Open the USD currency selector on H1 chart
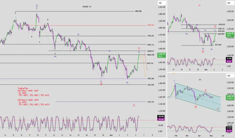 tap(162, 3)
